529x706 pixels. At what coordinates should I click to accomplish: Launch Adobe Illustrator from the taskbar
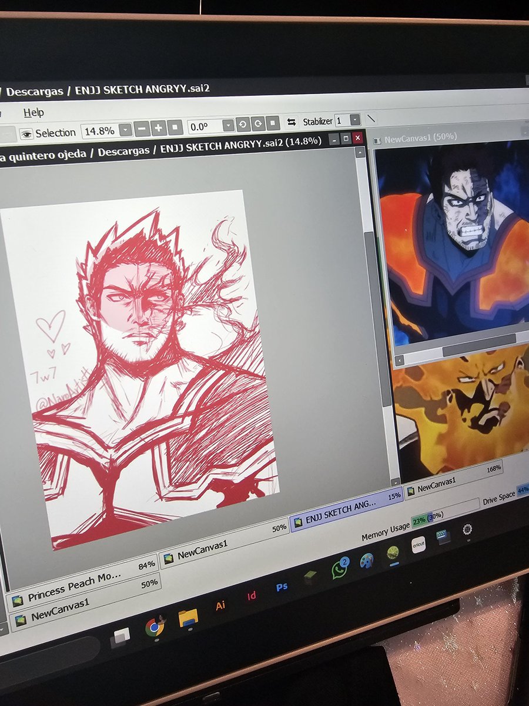point(220,605)
